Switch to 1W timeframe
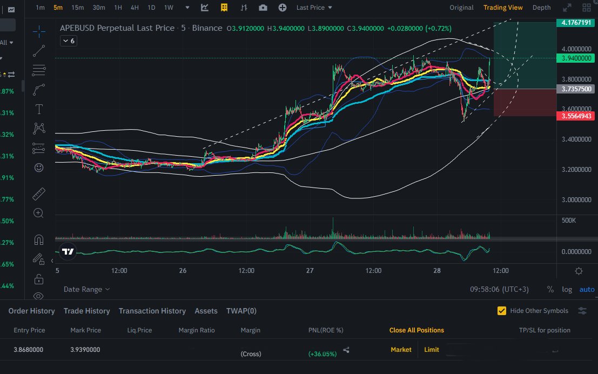The width and height of the screenshot is (598, 374). coord(169,8)
